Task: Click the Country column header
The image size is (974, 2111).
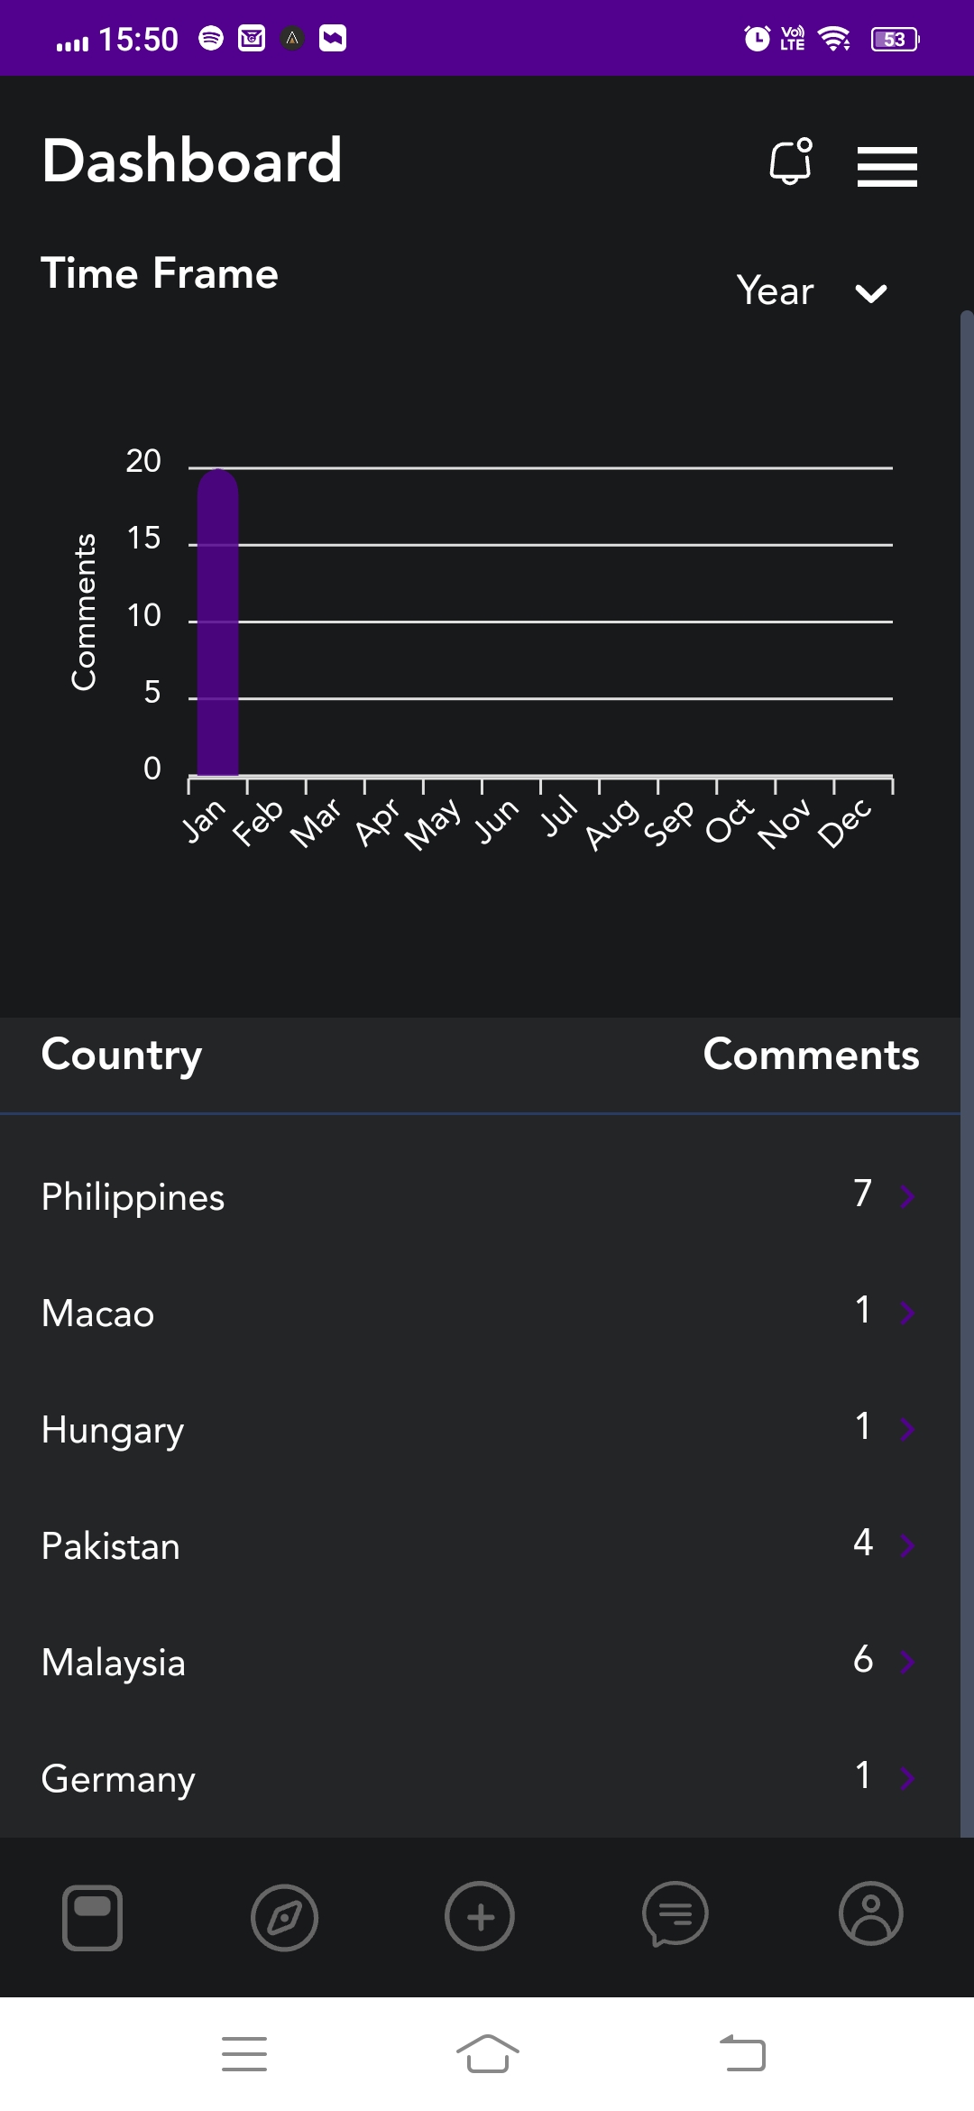Action: click(122, 1055)
